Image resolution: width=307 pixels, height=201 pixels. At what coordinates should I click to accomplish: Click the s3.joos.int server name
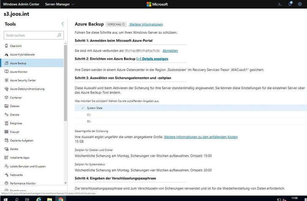point(17,14)
